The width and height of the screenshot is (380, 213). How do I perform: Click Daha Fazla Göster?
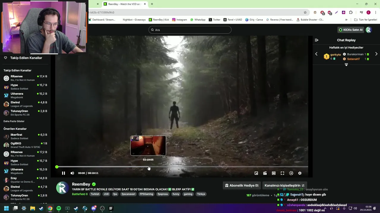[x=14, y=121]
